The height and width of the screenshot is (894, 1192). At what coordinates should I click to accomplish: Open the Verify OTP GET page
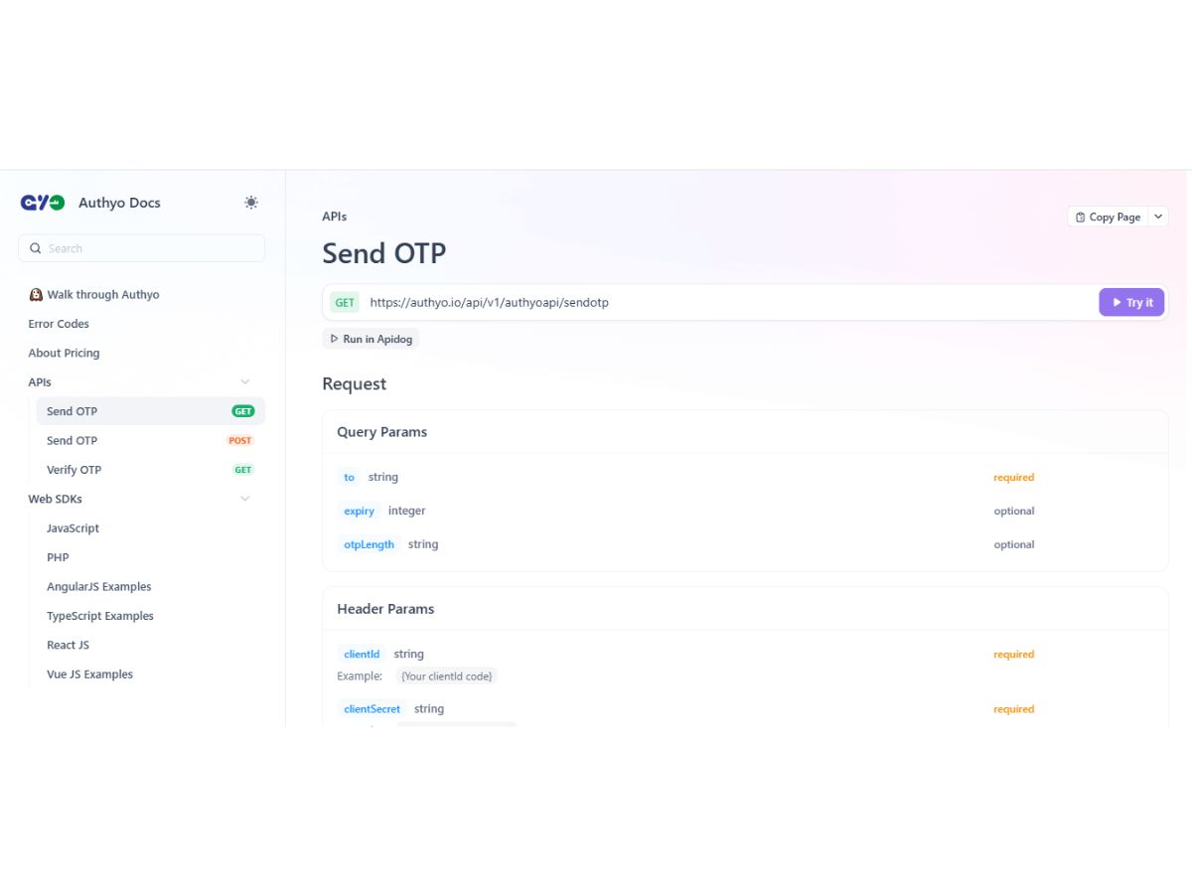click(x=151, y=470)
